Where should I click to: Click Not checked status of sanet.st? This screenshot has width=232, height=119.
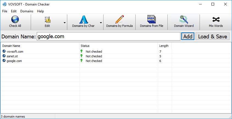pyautogui.click(x=94, y=56)
